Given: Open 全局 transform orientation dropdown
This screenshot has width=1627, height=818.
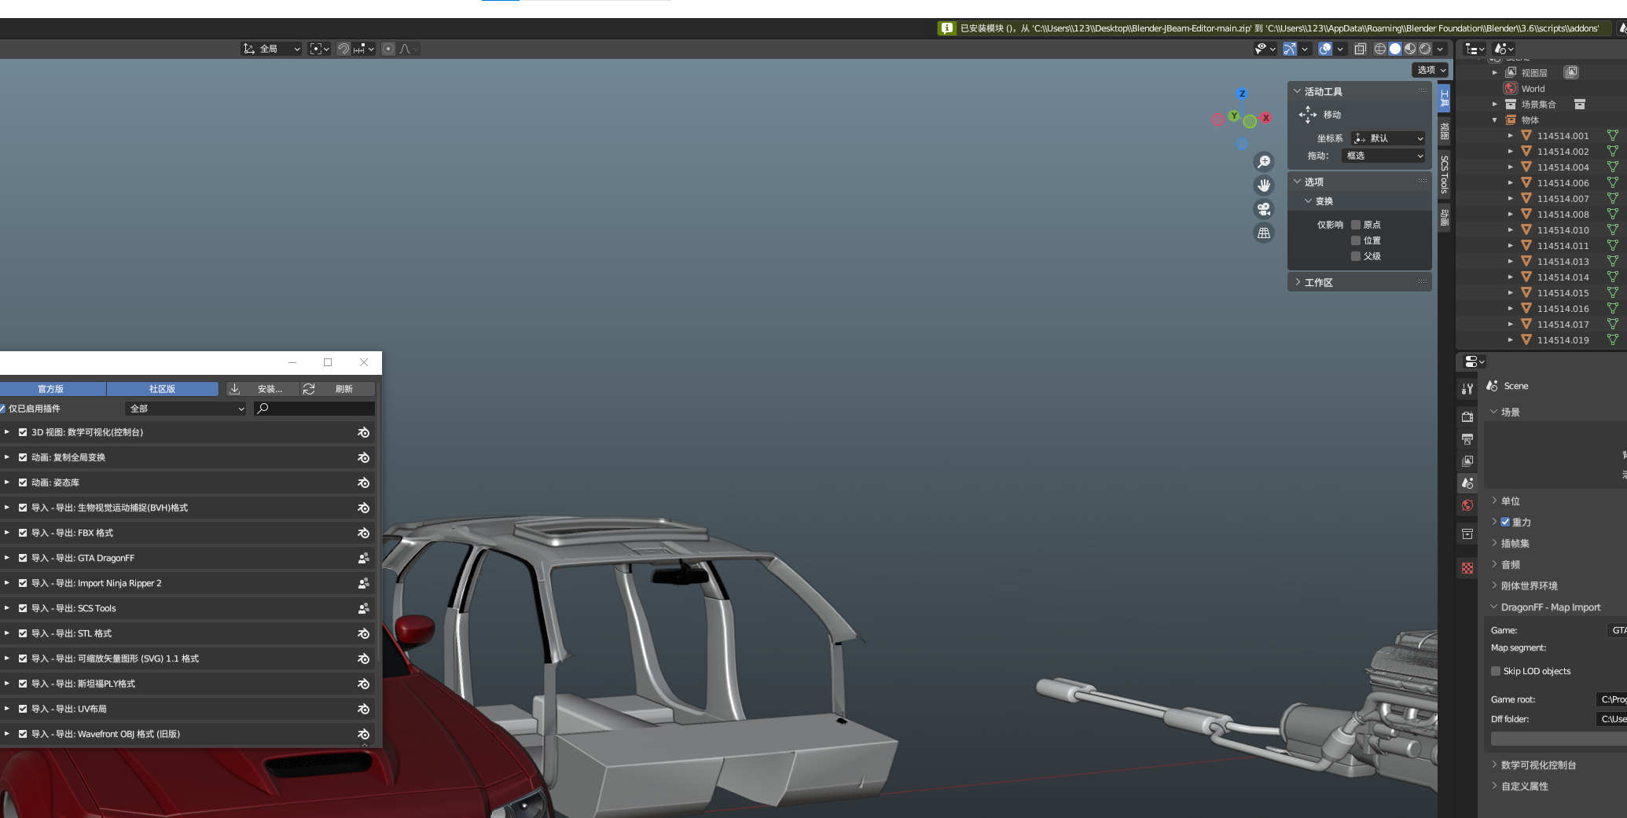Looking at the screenshot, I should click(271, 49).
